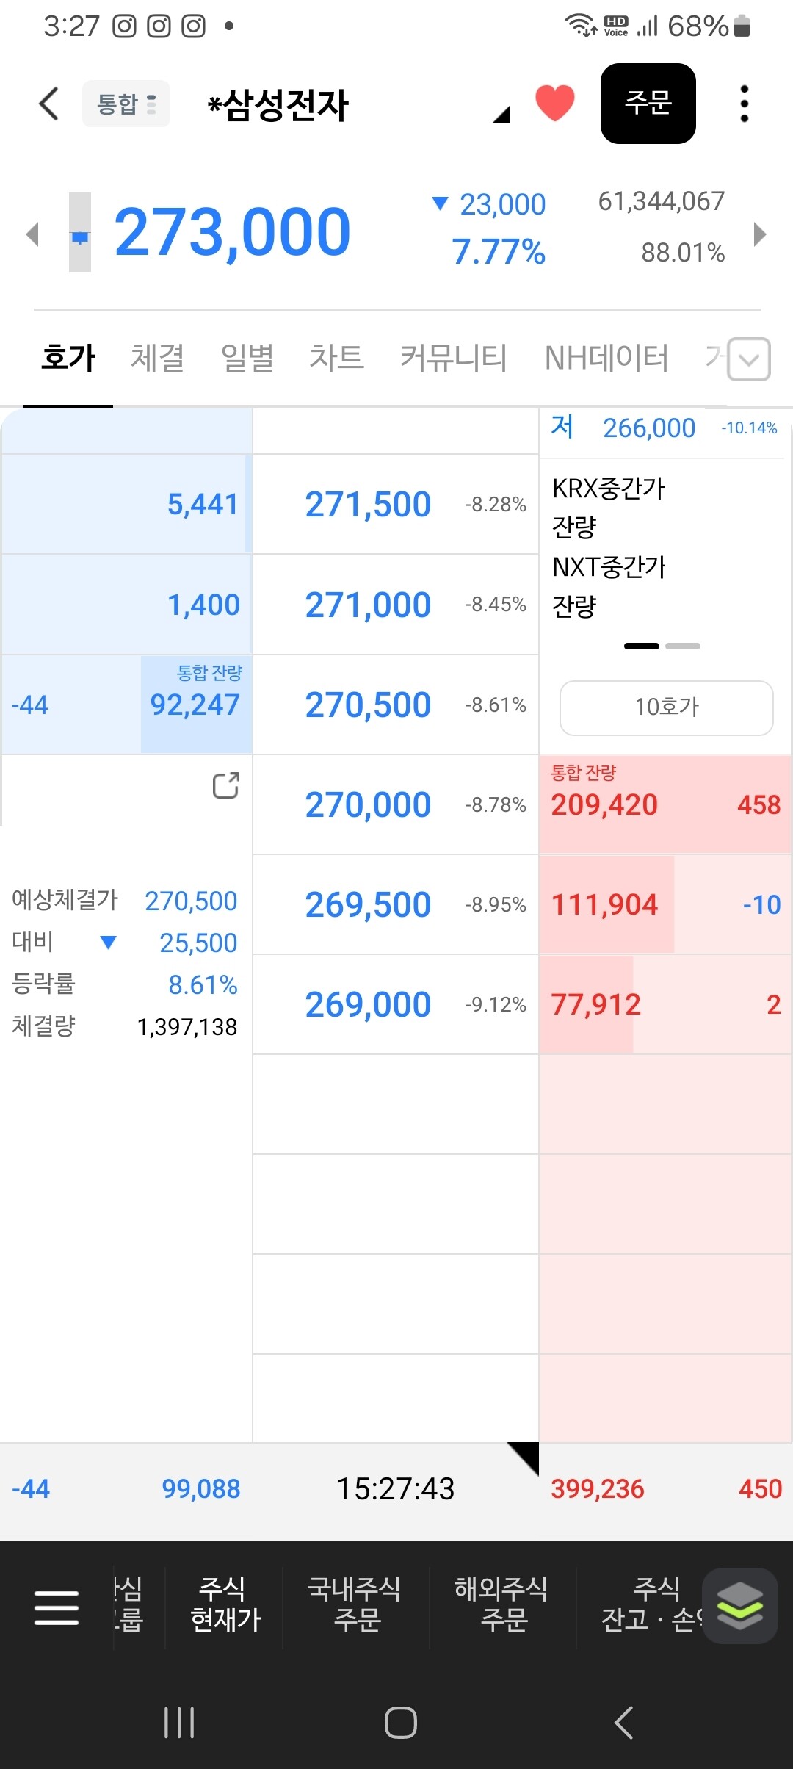Go to next stock with right arrow
The image size is (793, 1769).
click(760, 234)
